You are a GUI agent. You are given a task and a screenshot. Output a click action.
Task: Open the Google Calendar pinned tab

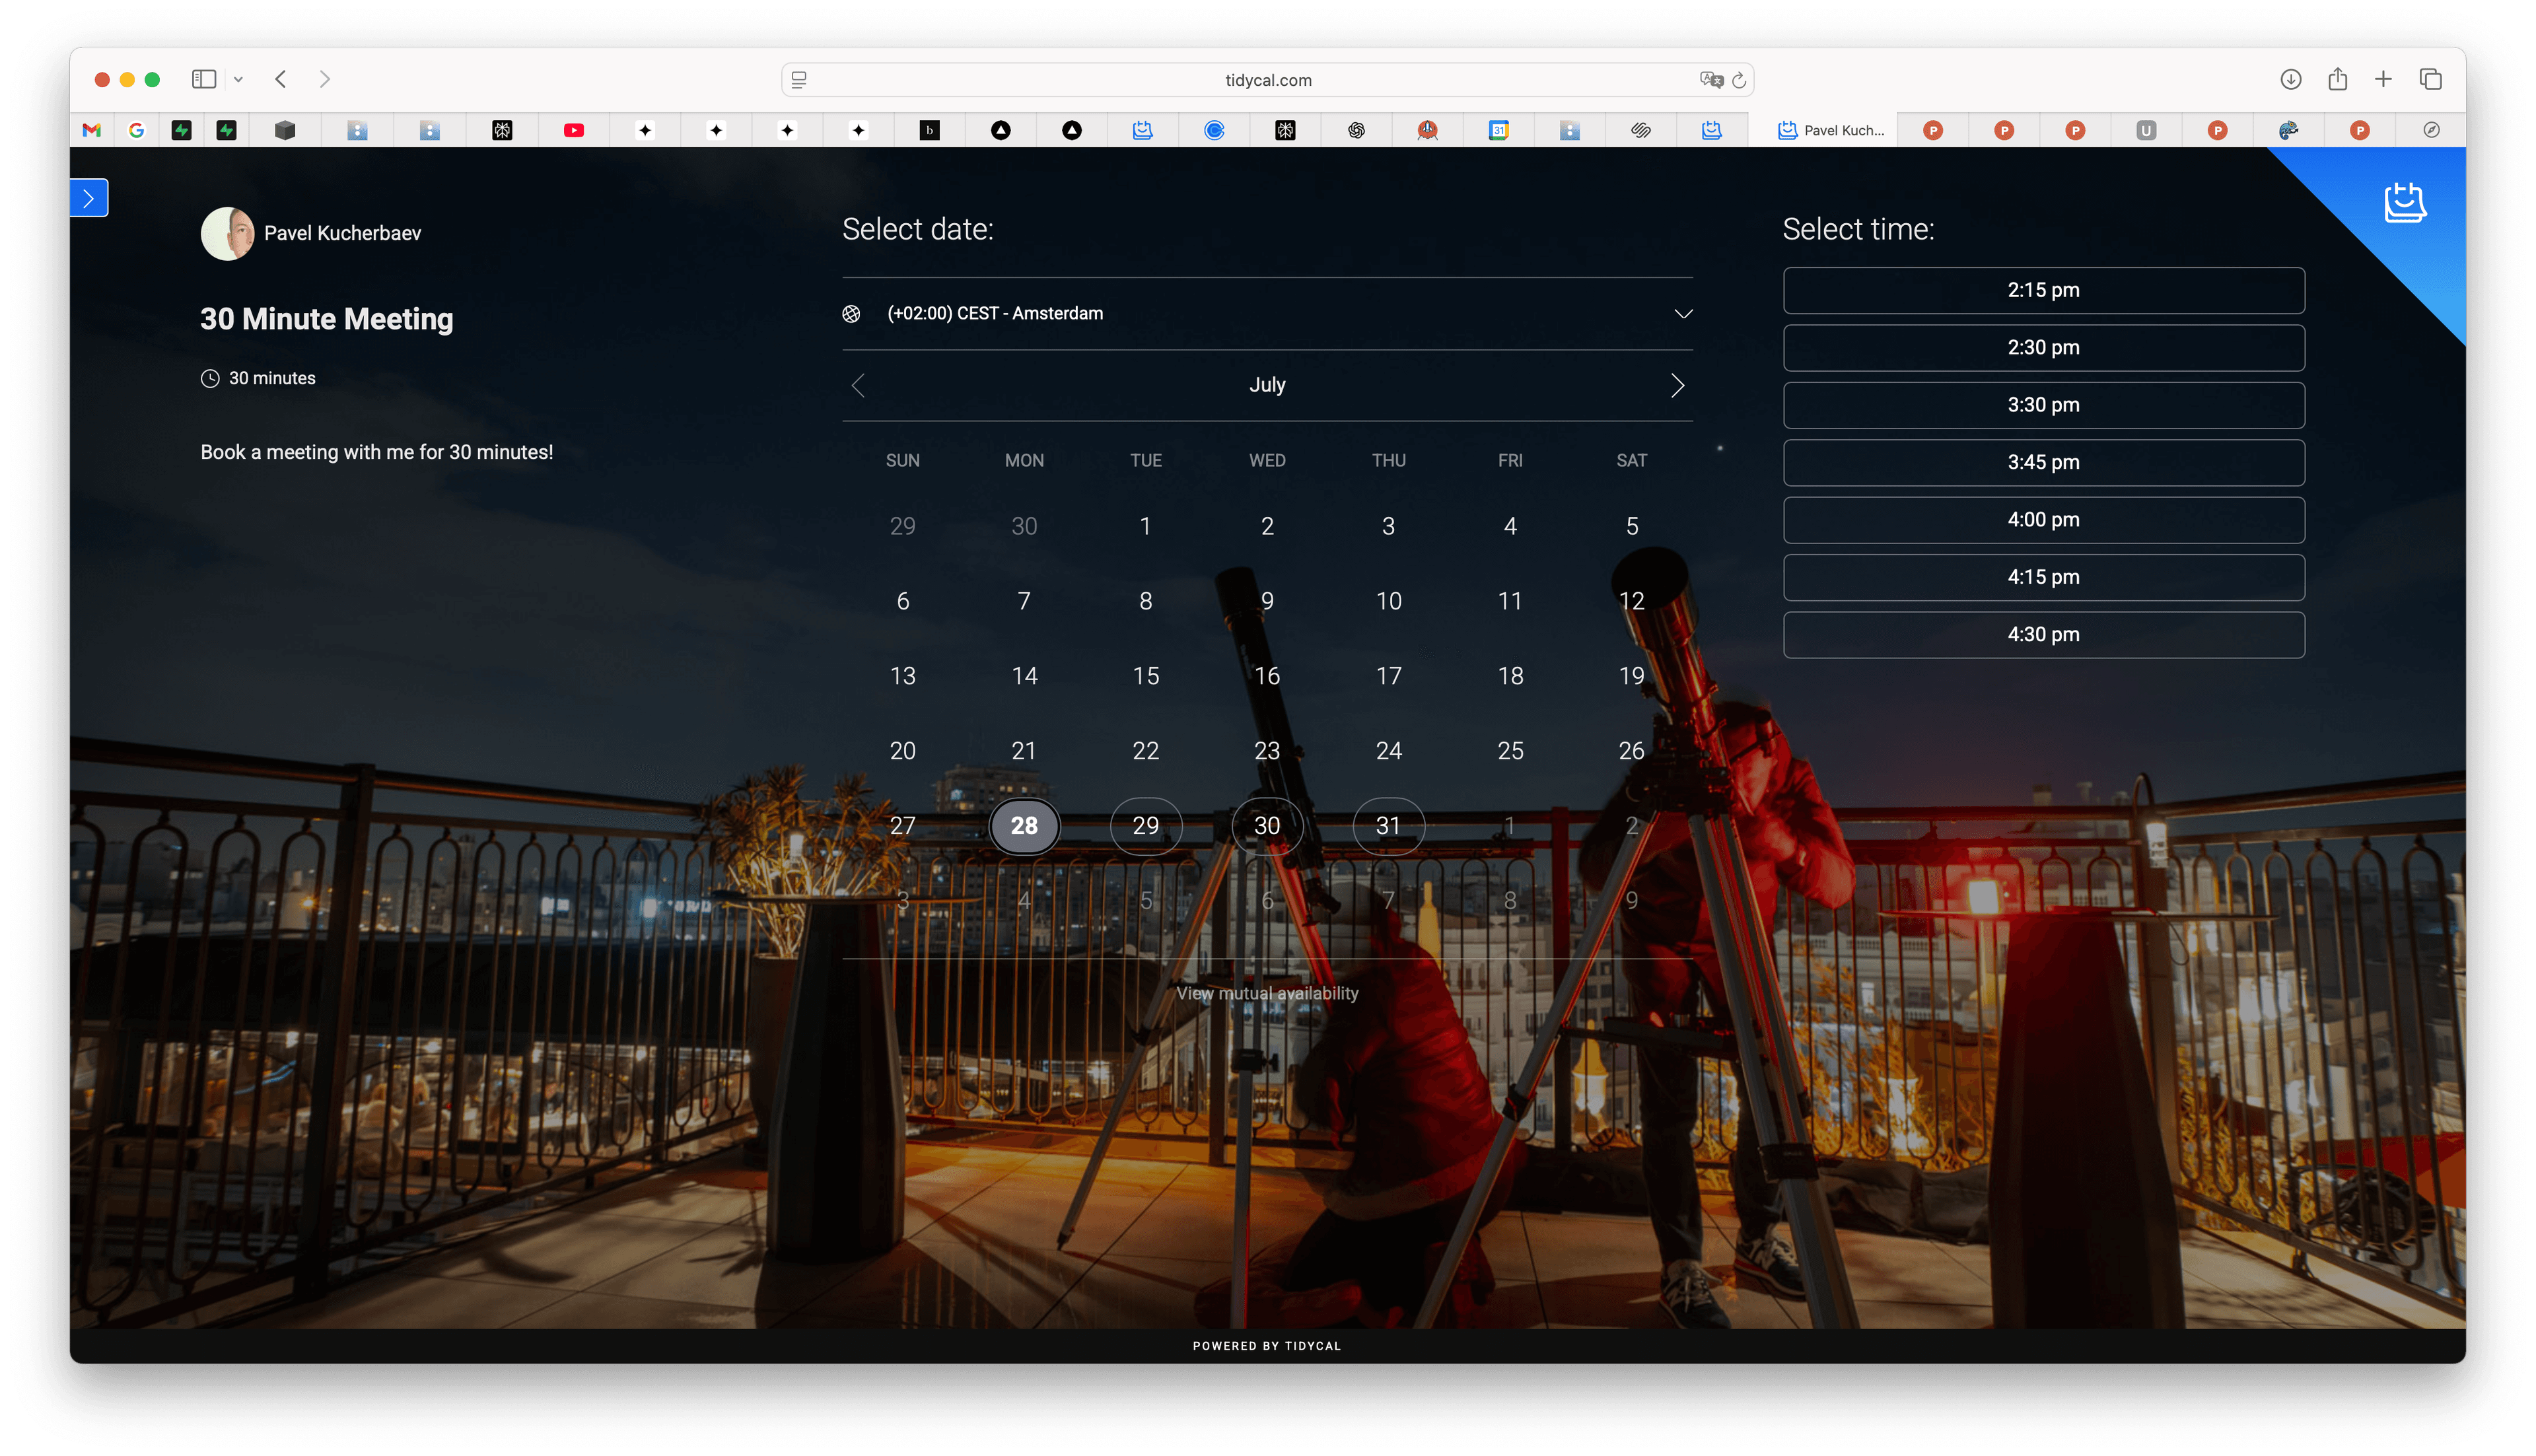click(x=1498, y=130)
